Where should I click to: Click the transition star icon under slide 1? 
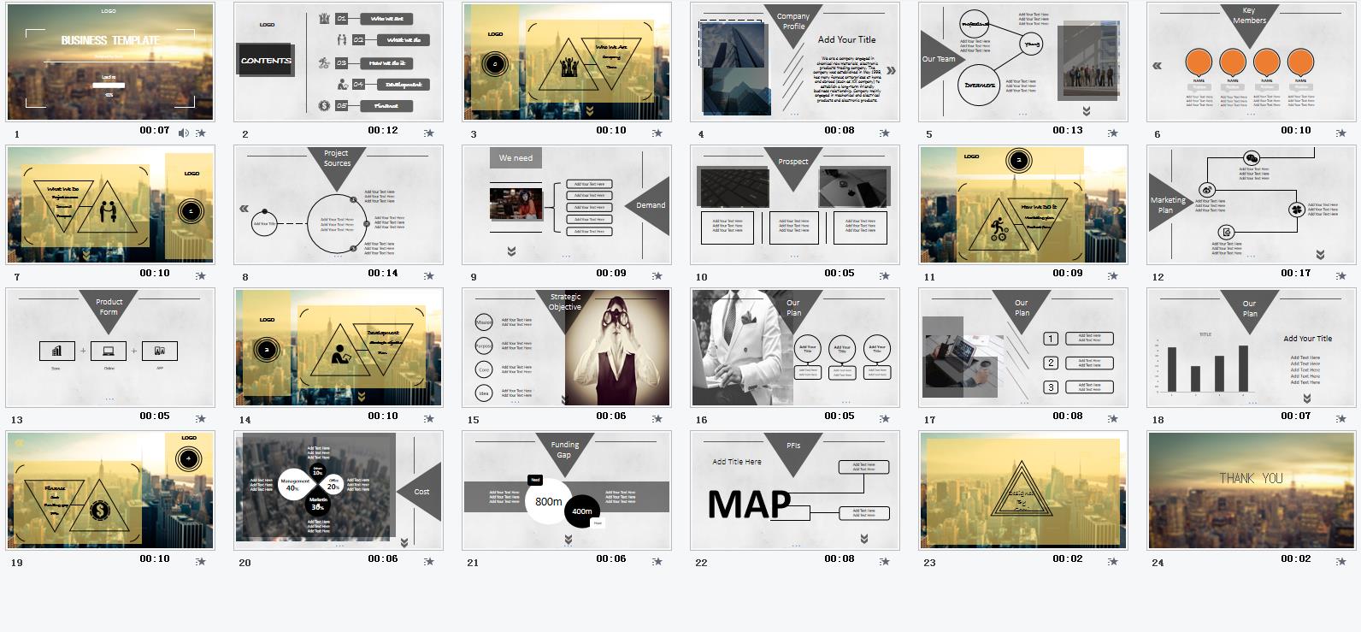click(201, 133)
